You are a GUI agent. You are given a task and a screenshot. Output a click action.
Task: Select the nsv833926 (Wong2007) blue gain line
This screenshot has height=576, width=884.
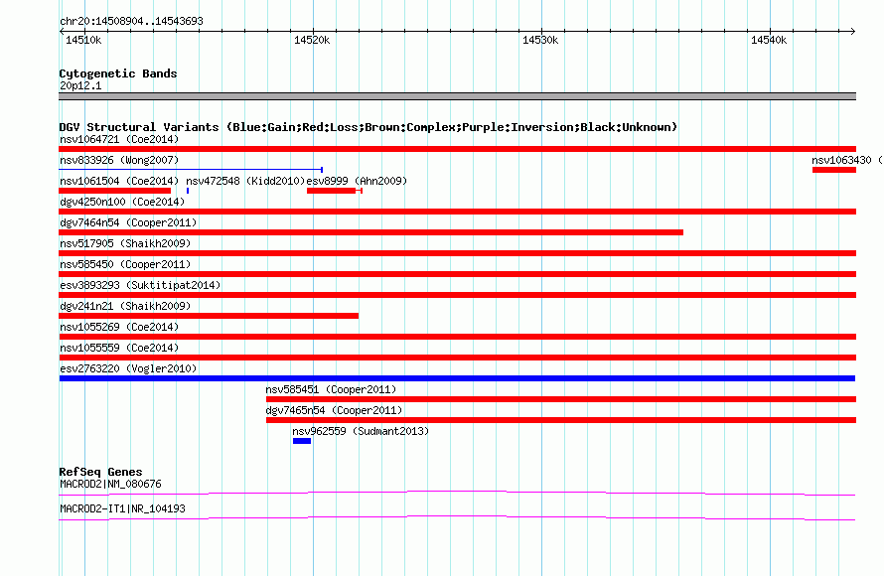[191, 169]
